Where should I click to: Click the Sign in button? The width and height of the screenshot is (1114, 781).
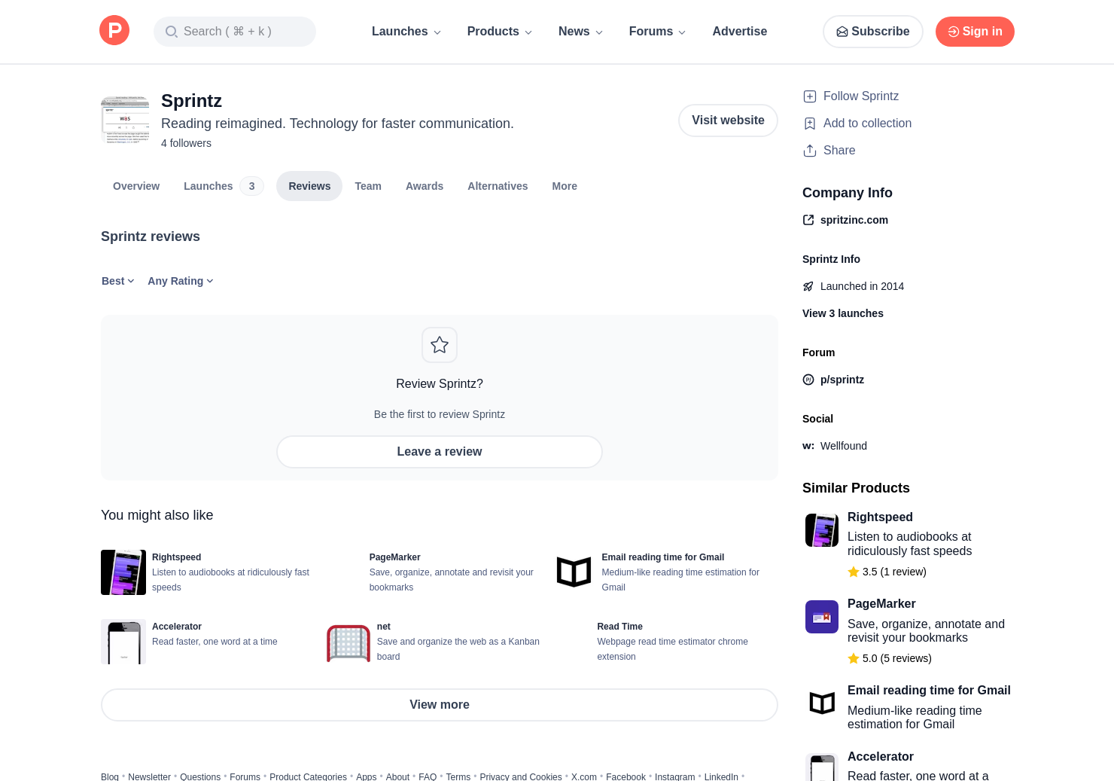click(975, 32)
